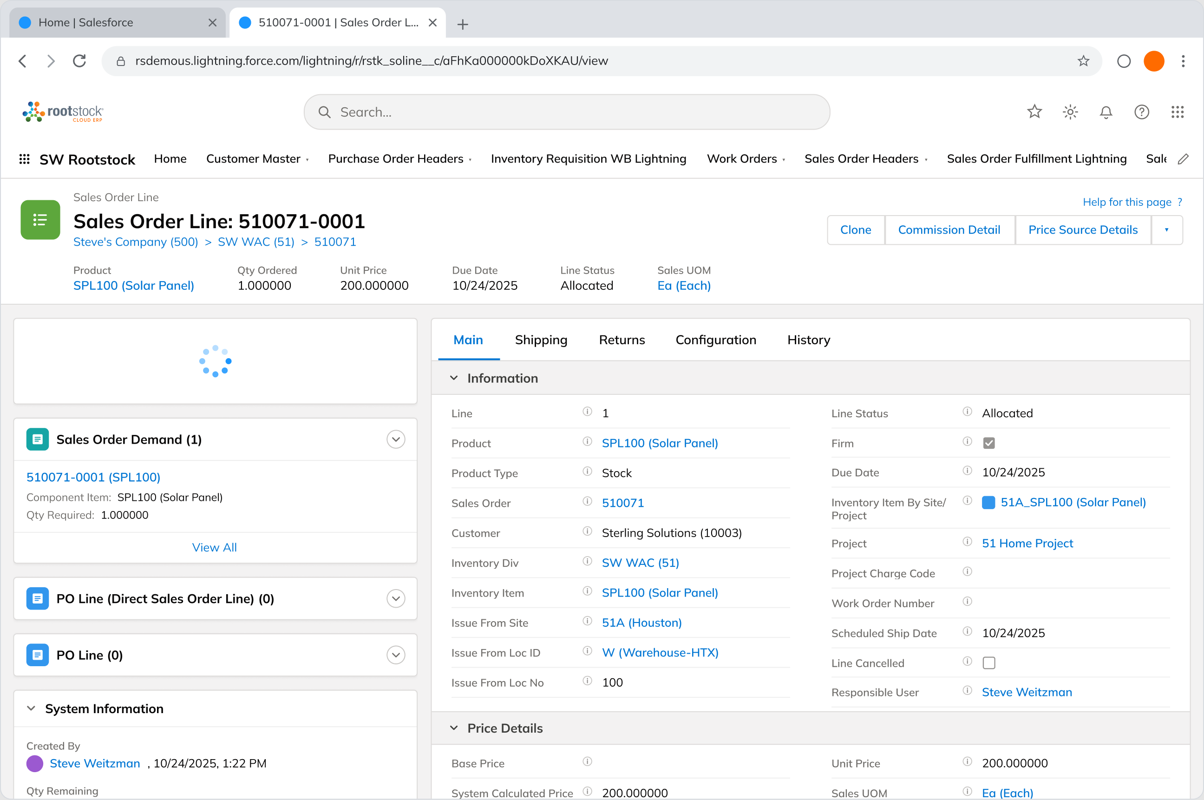Show info tooltip for Work Order Number
Screen dimensions: 1204x800
[967, 601]
